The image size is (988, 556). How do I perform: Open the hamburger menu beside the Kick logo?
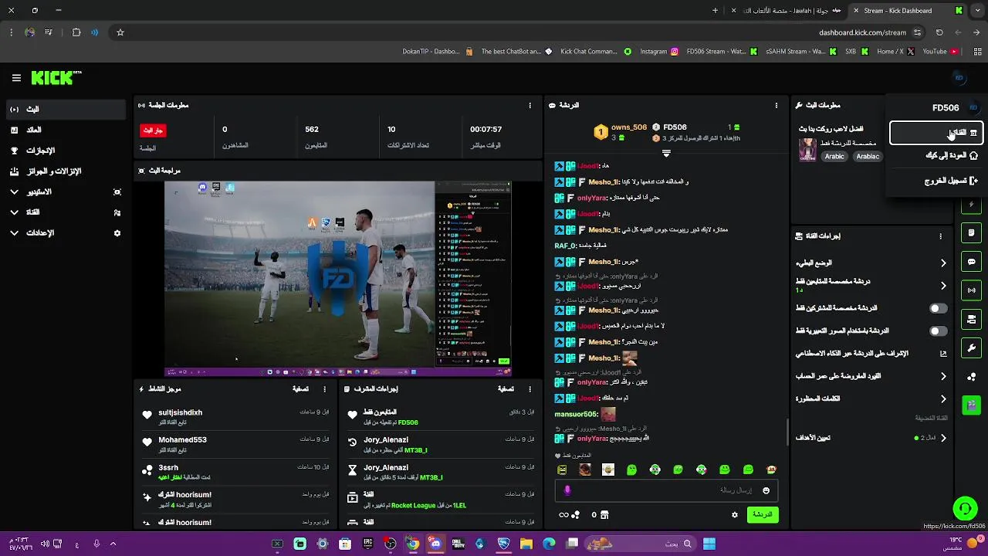pos(16,78)
